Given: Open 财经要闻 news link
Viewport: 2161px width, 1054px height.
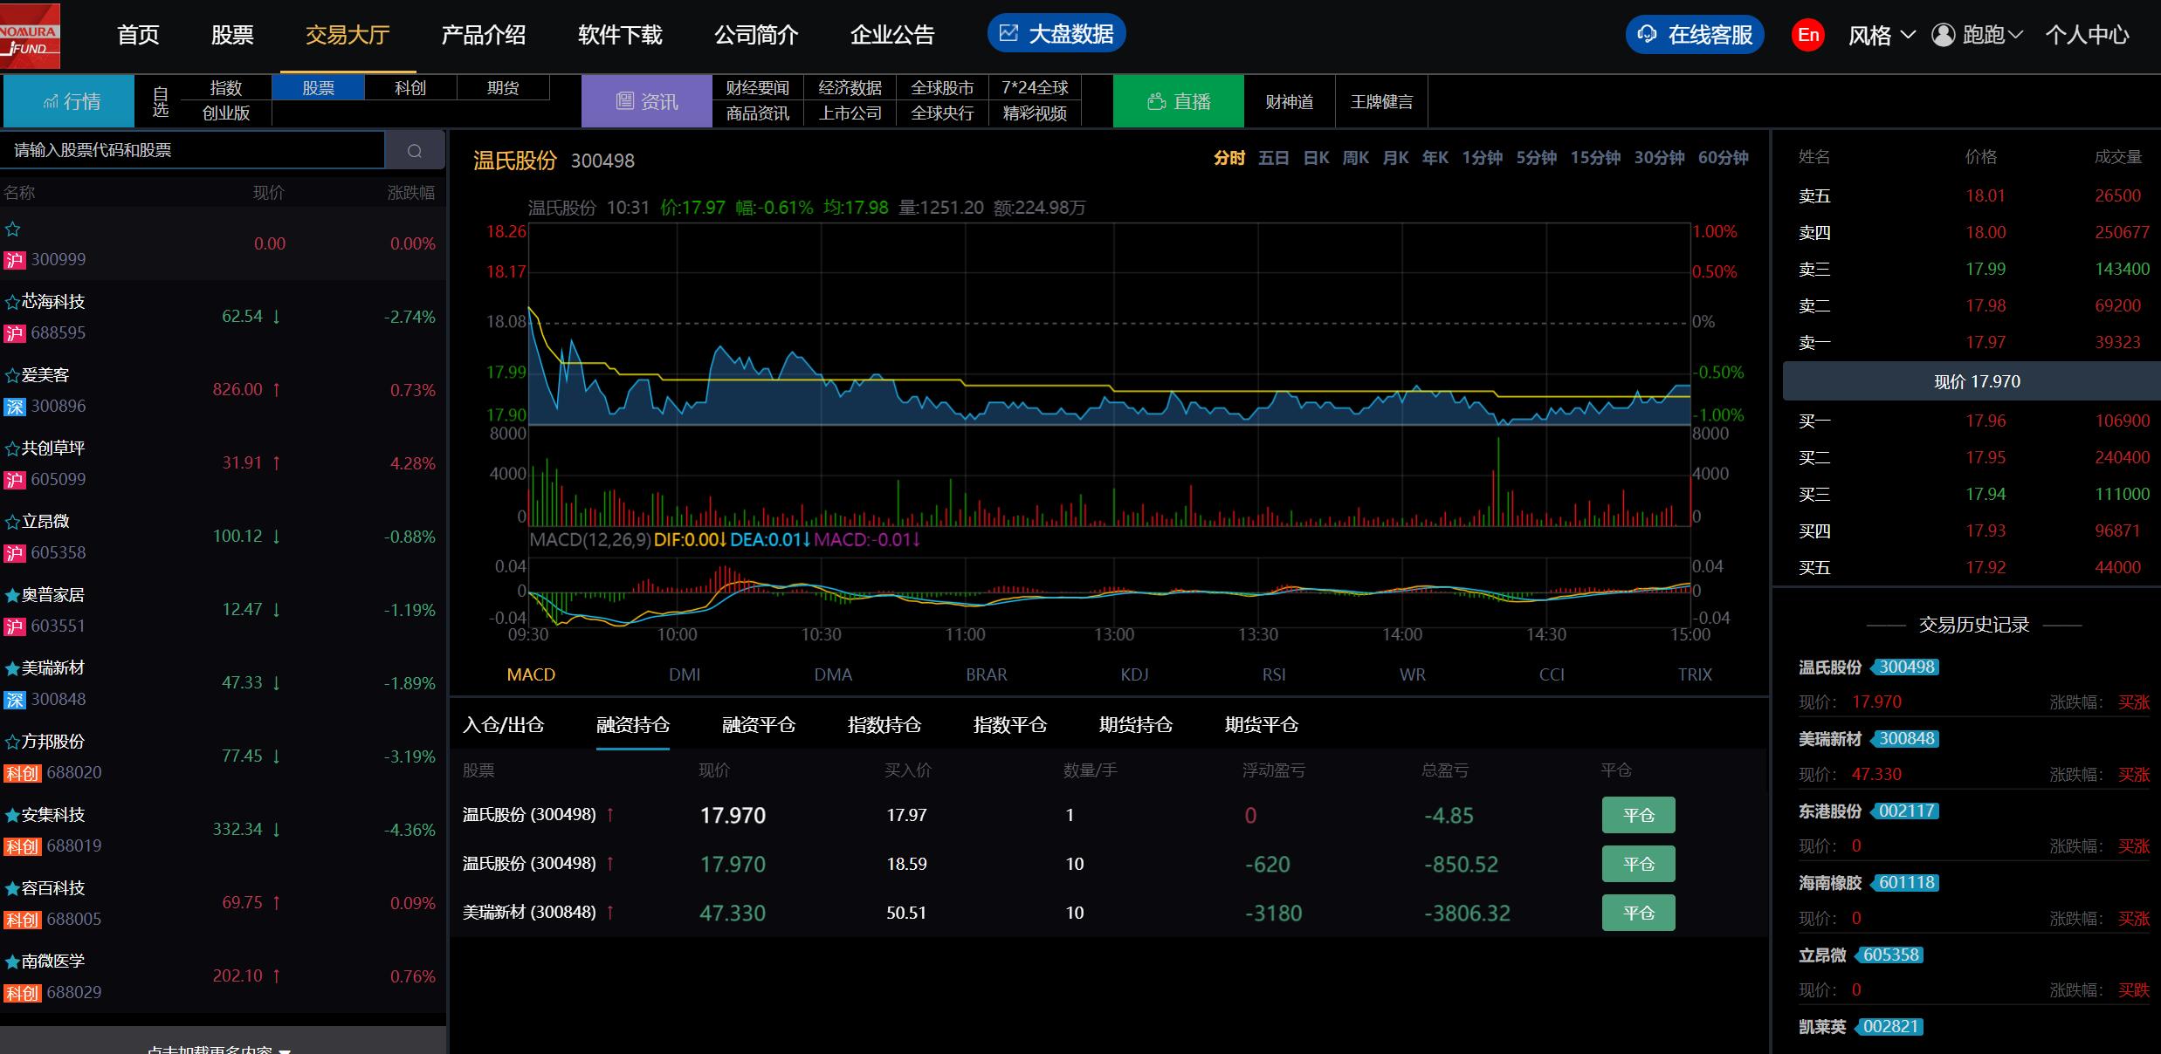Looking at the screenshot, I should pos(758,88).
